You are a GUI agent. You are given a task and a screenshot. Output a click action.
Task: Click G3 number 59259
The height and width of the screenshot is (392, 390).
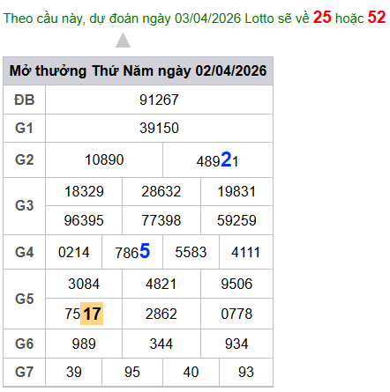click(x=236, y=220)
